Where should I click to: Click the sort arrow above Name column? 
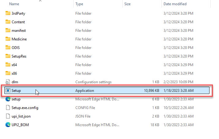[40, 1]
